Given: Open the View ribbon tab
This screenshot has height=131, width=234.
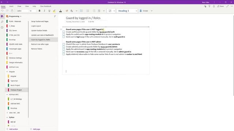Looking at the screenshot, I should tap(27, 6).
